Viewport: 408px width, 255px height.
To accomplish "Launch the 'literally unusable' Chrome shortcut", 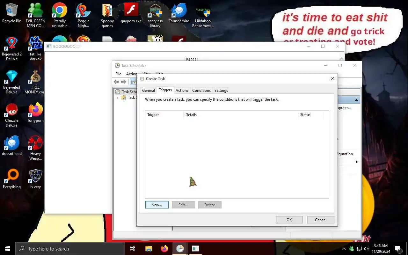I will (60, 15).
